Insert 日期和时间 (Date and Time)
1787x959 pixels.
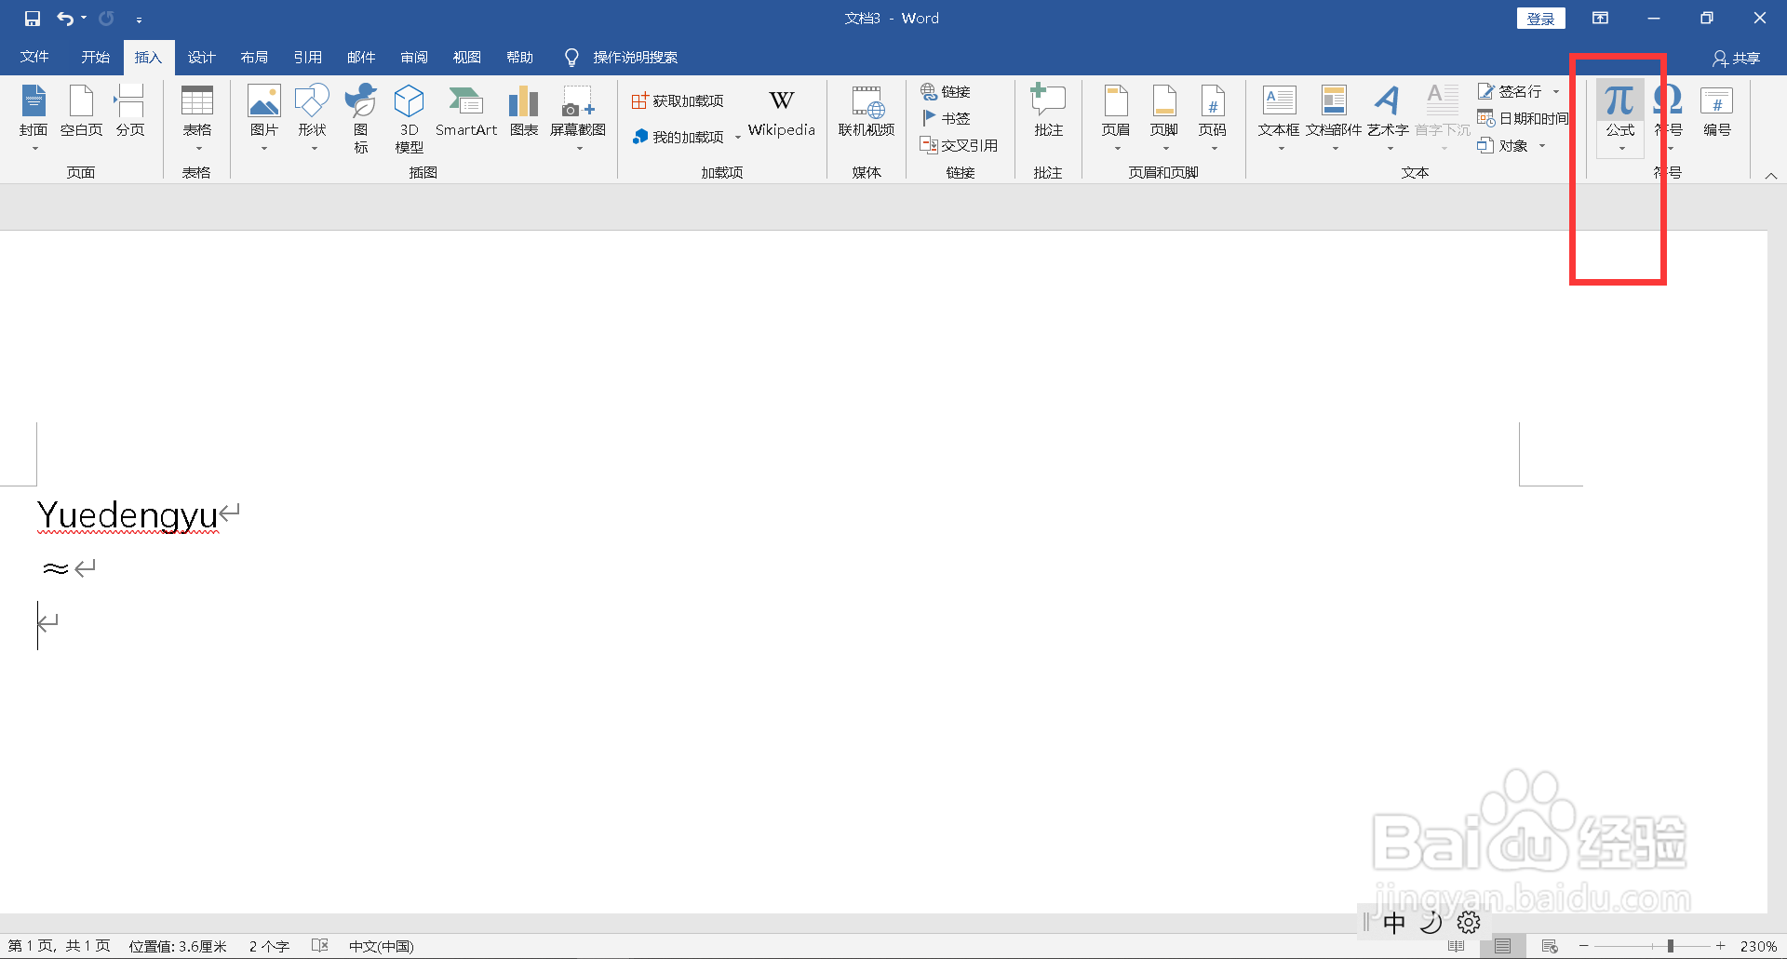pos(1523,118)
